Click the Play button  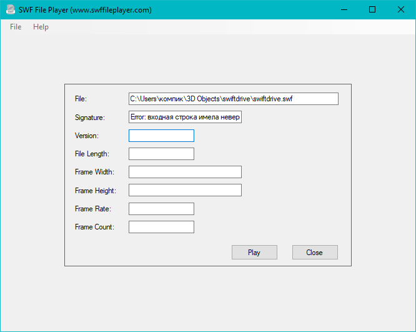coord(254,252)
